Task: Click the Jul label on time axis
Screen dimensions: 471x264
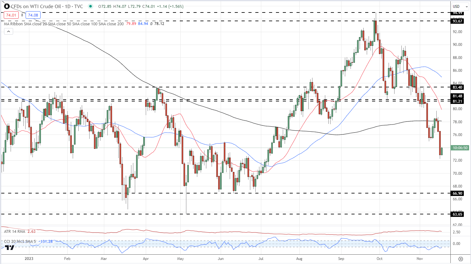Action: [261, 259]
